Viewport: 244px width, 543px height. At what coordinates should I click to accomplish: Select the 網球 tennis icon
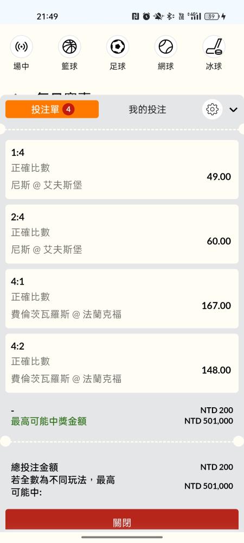click(x=165, y=47)
